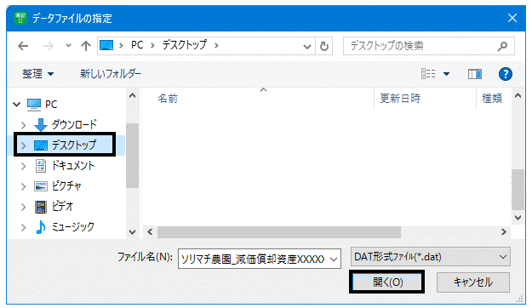Select デスクトップ in the navigation tree
532x308 pixels.
(x=73, y=145)
